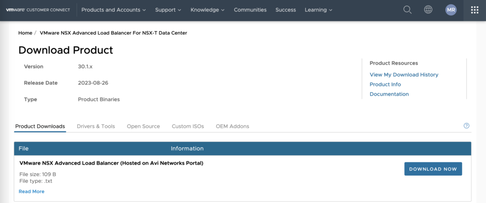The image size is (486, 203).
Task: Click the Download Now button
Action: (433, 169)
